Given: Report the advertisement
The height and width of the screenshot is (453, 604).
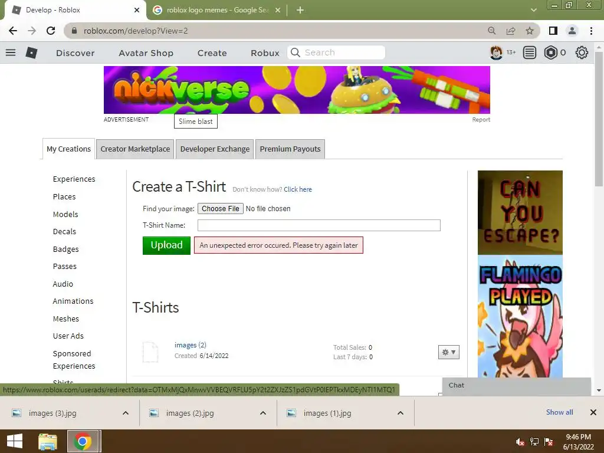Looking at the screenshot, I should [x=481, y=119].
